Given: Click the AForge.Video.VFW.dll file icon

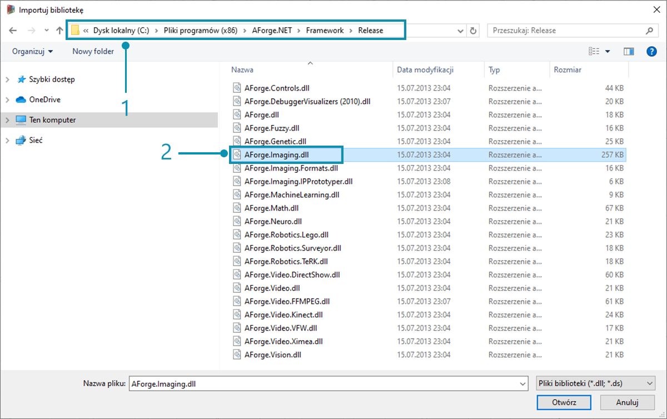Looking at the screenshot, I should click(x=237, y=328).
